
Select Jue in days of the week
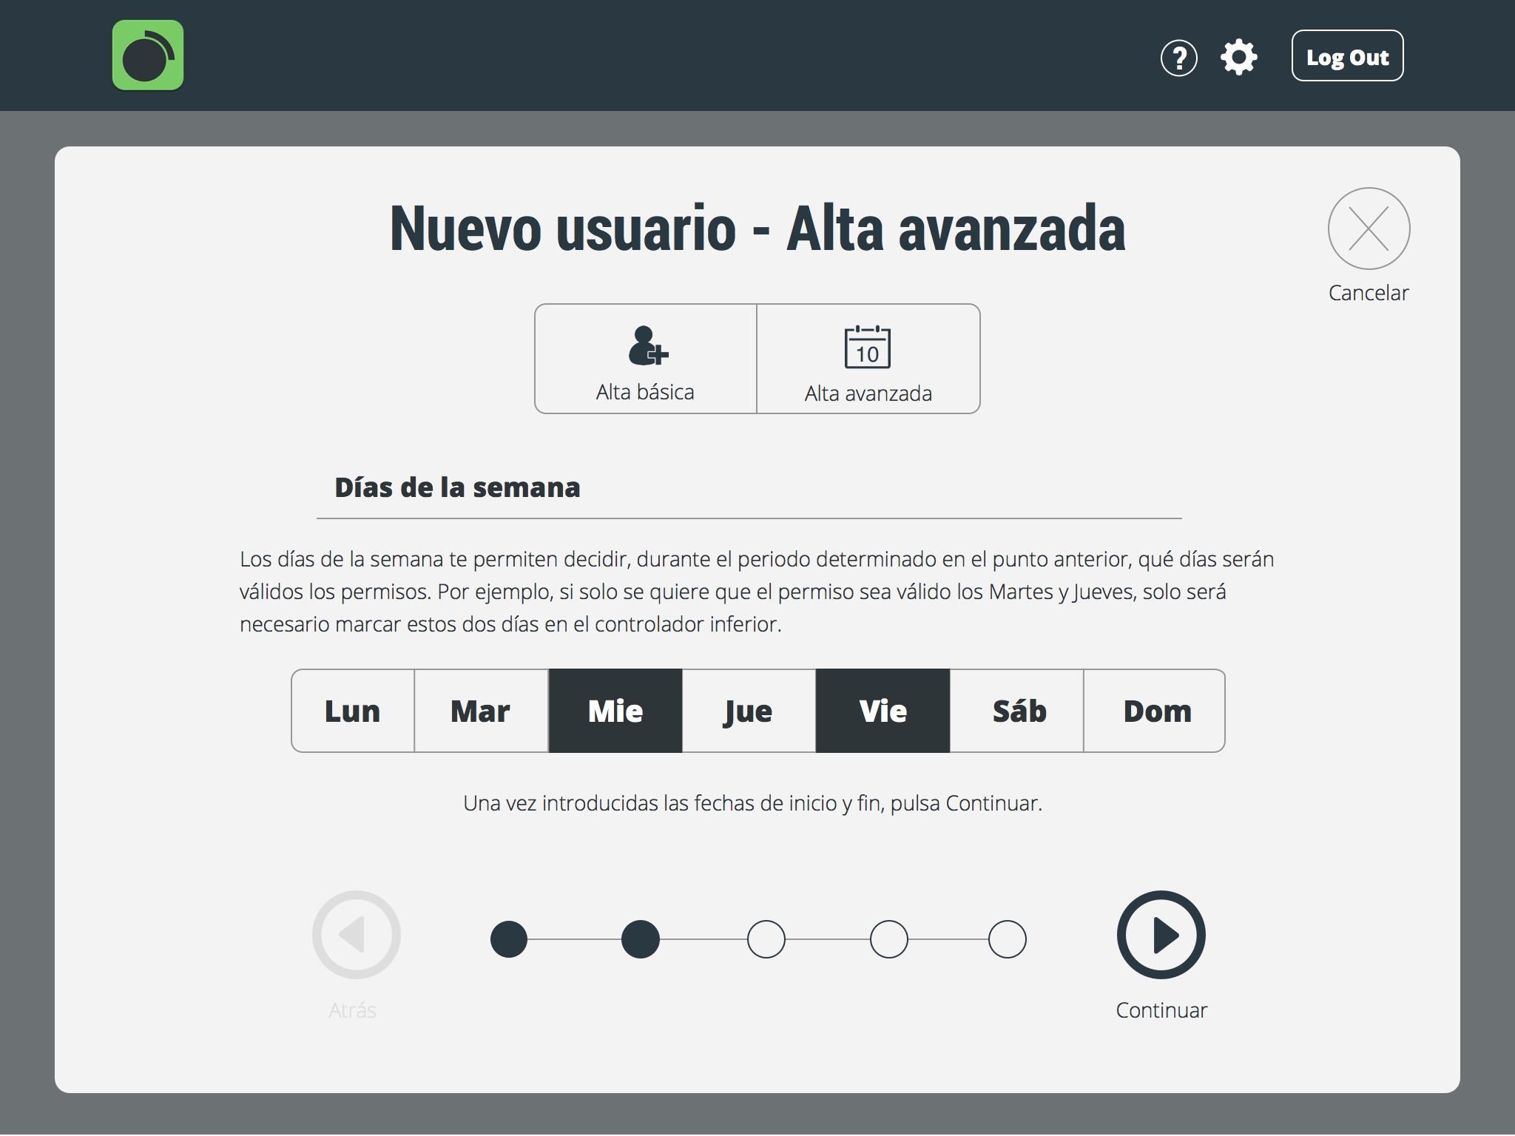pos(749,711)
